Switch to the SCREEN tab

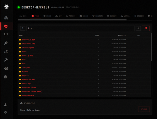point(84,16)
